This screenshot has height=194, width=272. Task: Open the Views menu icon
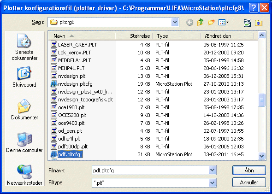(x=224, y=23)
